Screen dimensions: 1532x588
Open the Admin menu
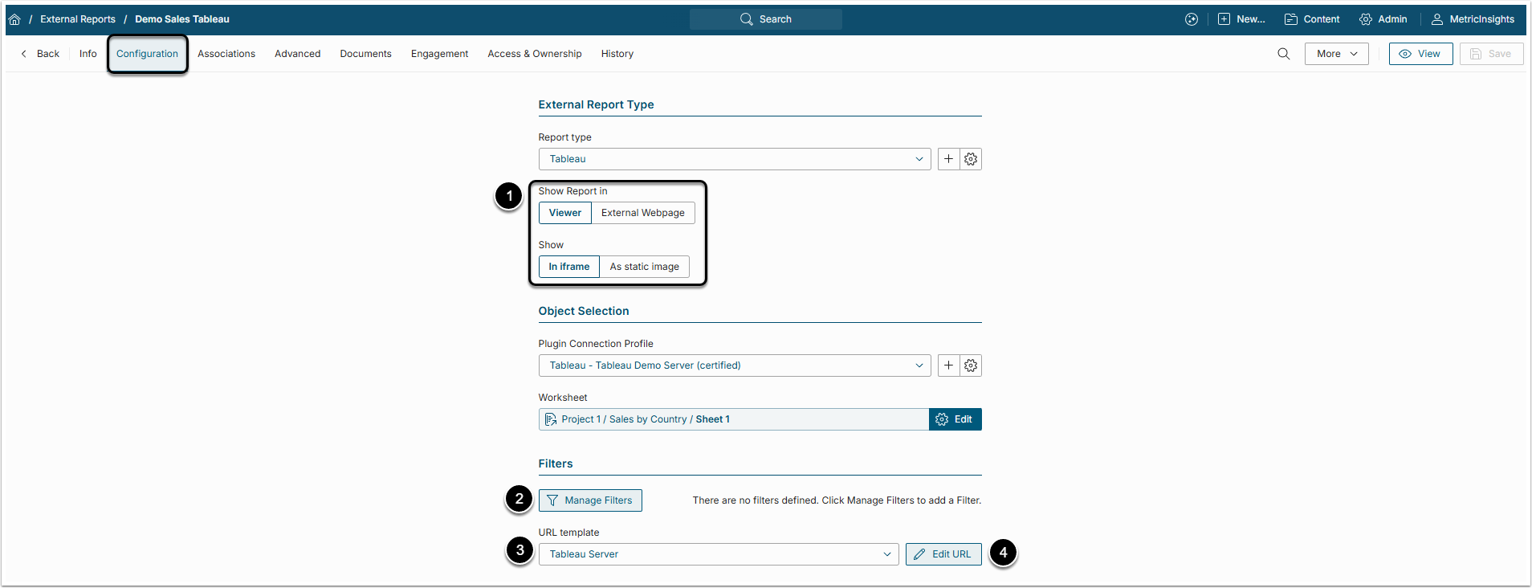tap(1383, 19)
